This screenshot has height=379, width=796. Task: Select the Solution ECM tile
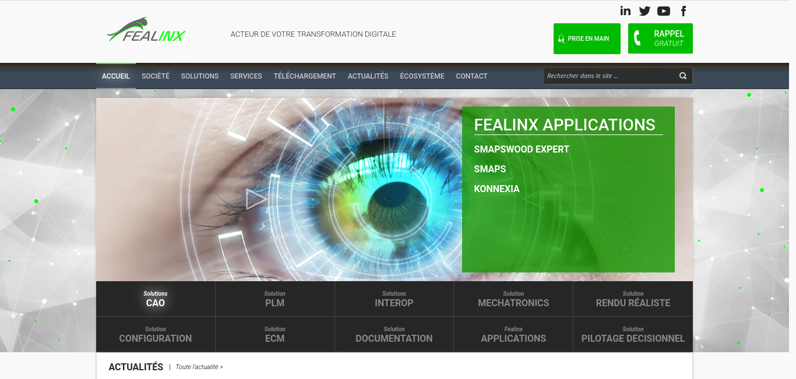[275, 334]
